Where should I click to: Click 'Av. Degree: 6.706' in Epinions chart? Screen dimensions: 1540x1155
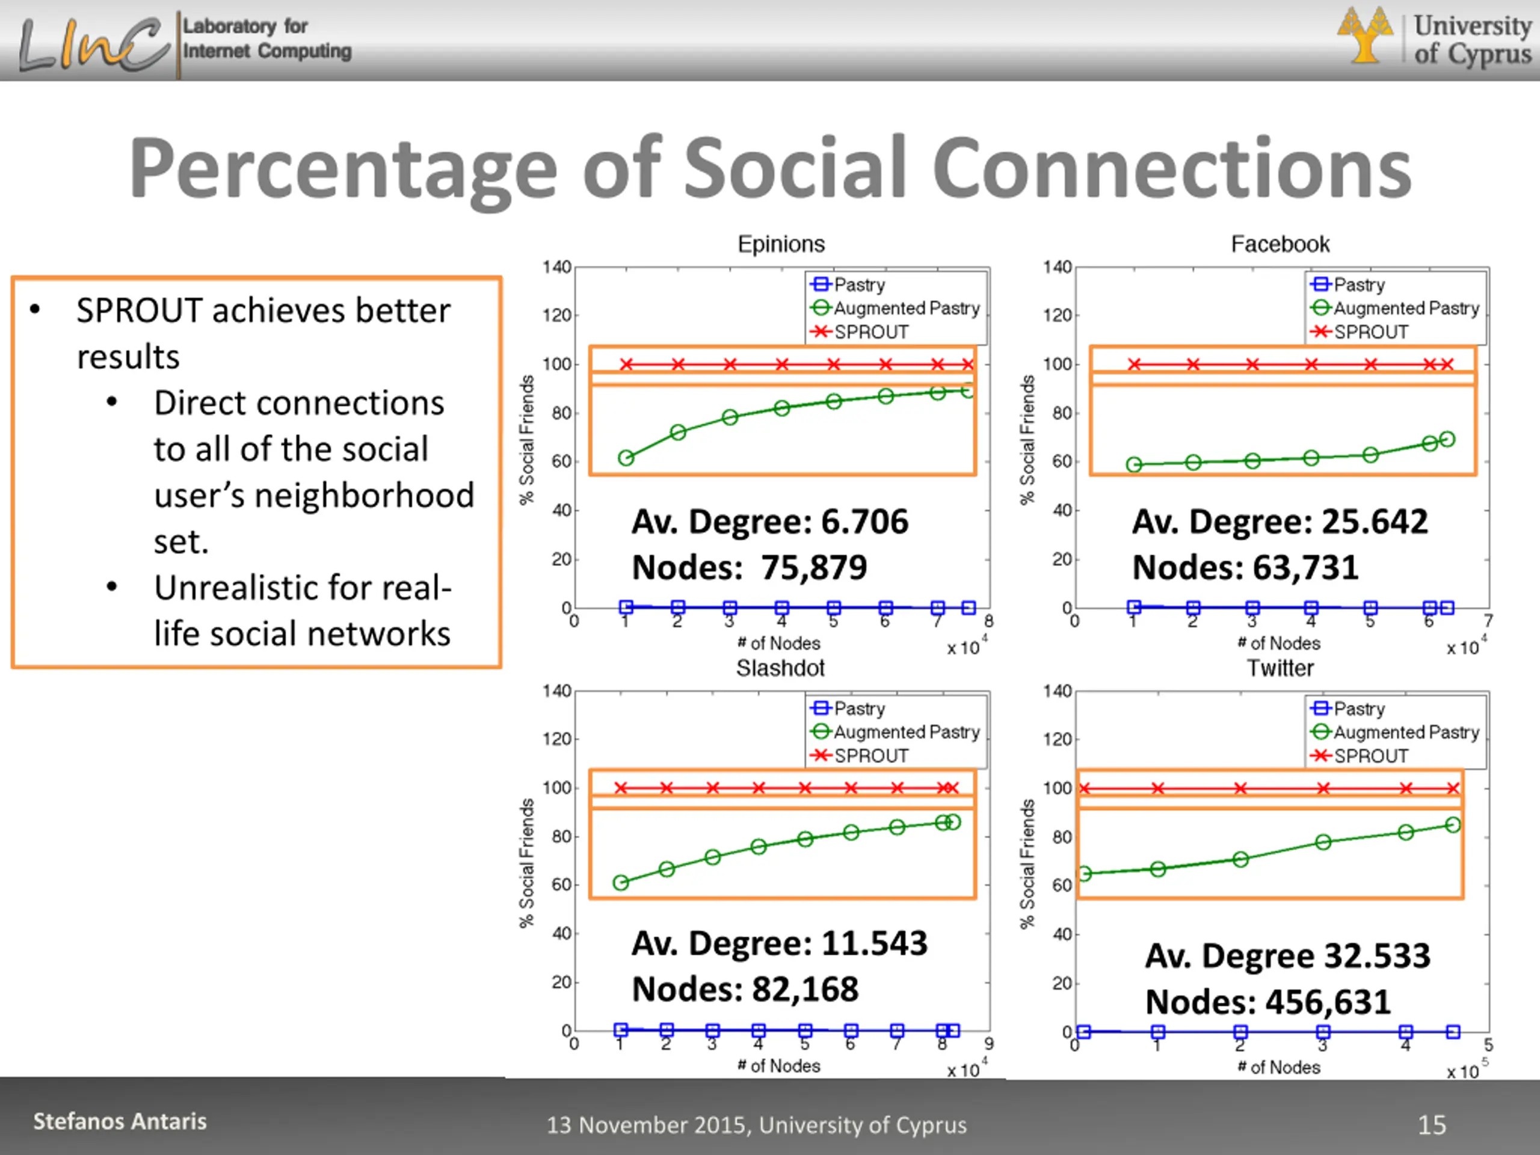tap(770, 522)
